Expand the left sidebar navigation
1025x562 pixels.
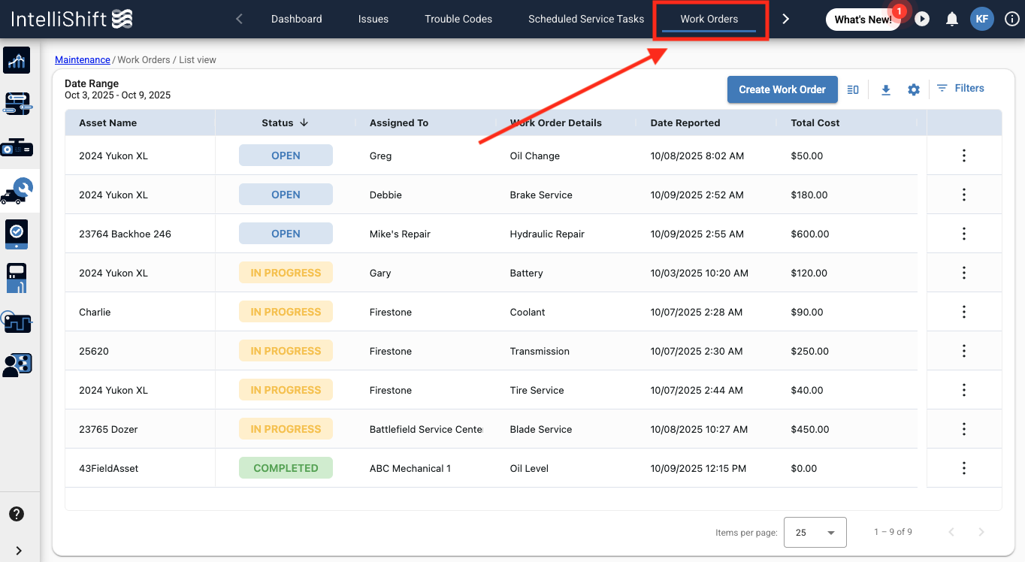(19, 551)
